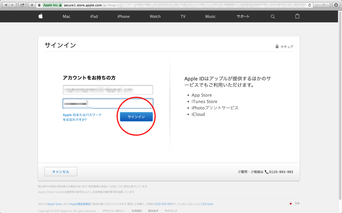Click the サインイン page heading
Image resolution: width=342 pixels, height=213 pixels.
60,45
